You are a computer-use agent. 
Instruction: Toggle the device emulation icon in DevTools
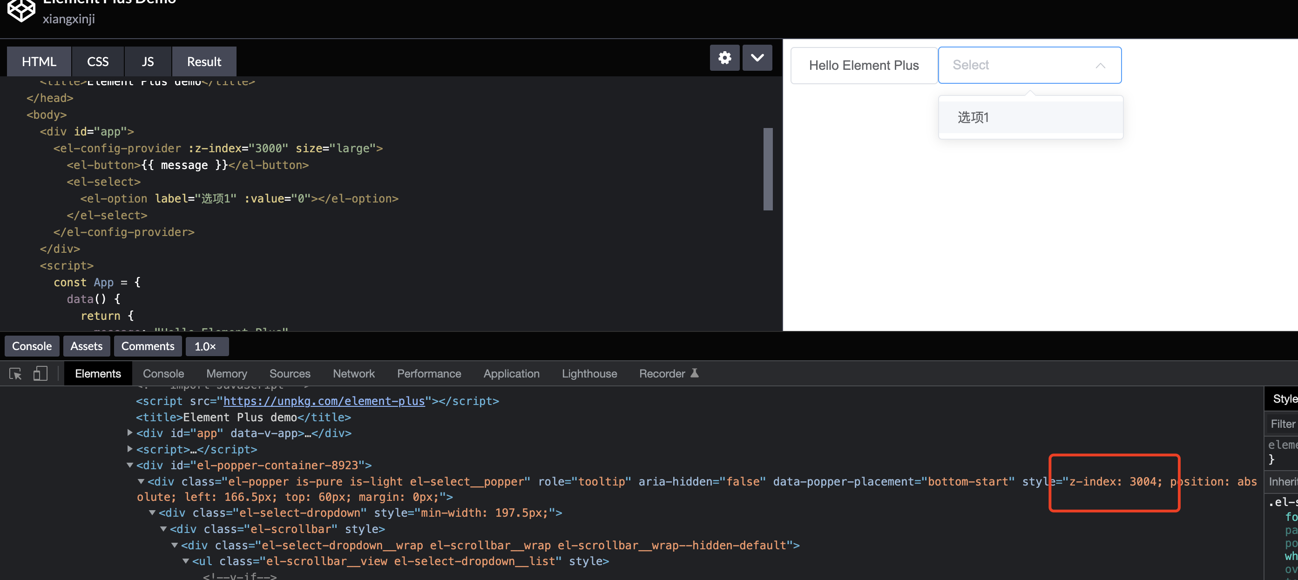40,373
